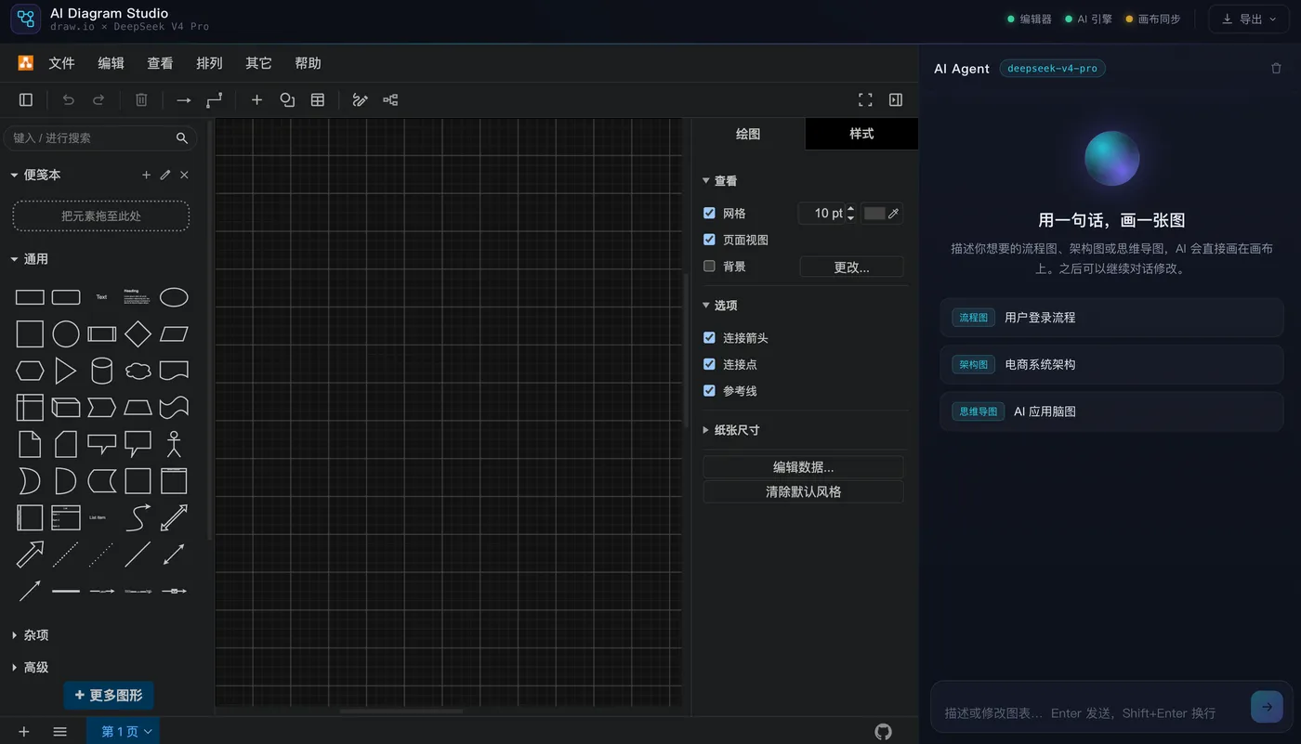The height and width of the screenshot is (744, 1301).
Task: Open the 排列 menu
Action: pos(209,63)
